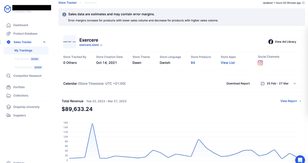The width and height of the screenshot is (308, 163).
Task: Click the 0 Others tracked-by value
Action: (70, 63)
